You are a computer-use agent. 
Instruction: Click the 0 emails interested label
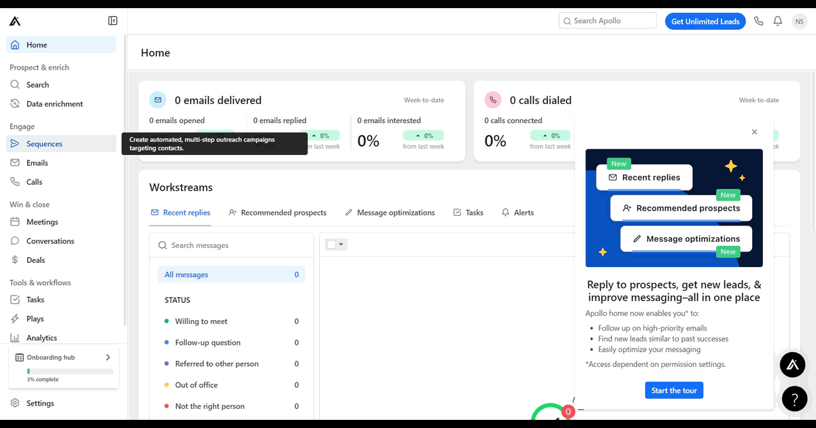tap(390, 120)
